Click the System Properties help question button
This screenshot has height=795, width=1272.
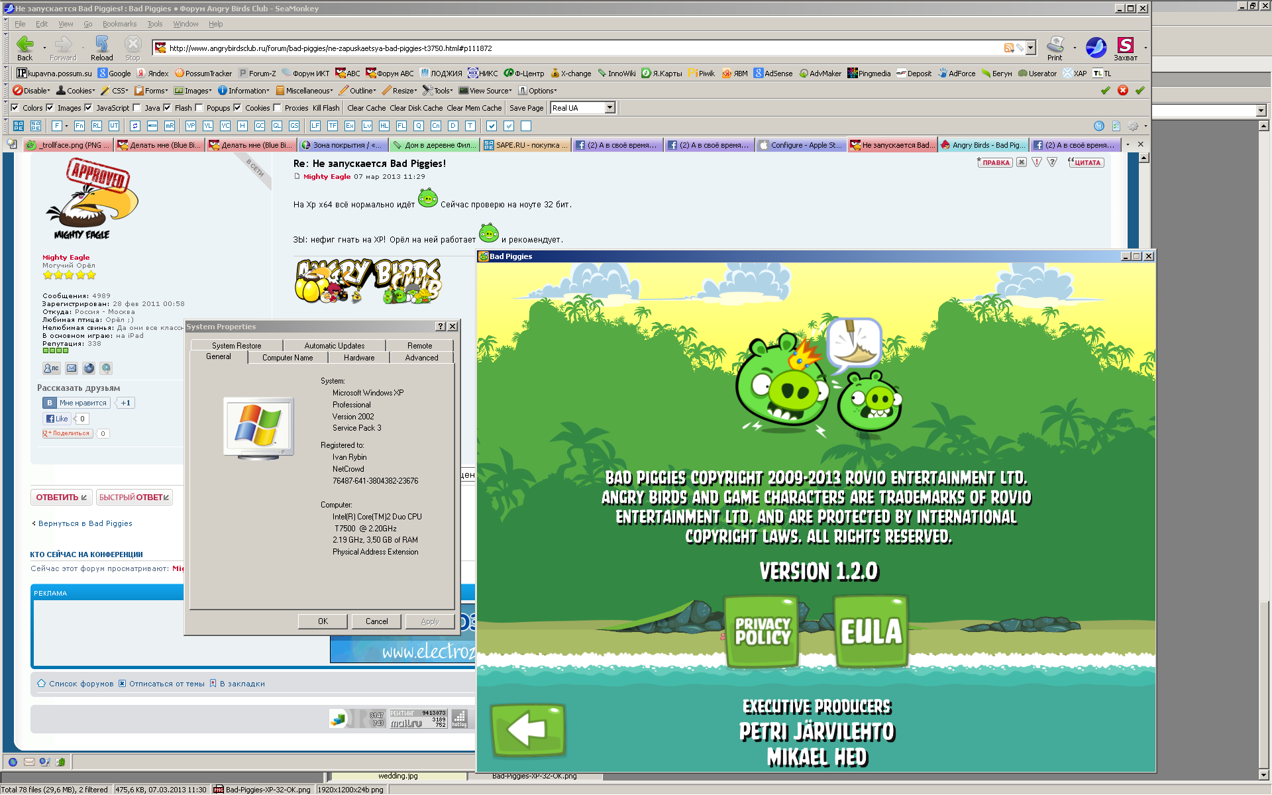point(441,327)
